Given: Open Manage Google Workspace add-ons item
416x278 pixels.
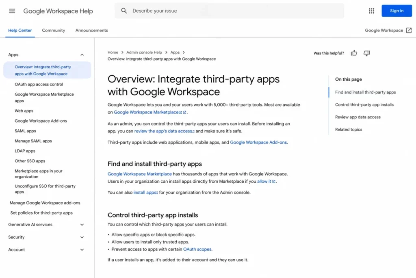Looking at the screenshot, I should point(45,203).
